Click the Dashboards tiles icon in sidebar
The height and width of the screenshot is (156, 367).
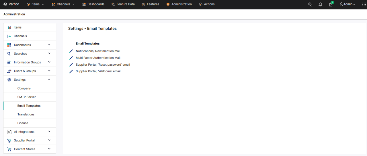click(x=9, y=45)
